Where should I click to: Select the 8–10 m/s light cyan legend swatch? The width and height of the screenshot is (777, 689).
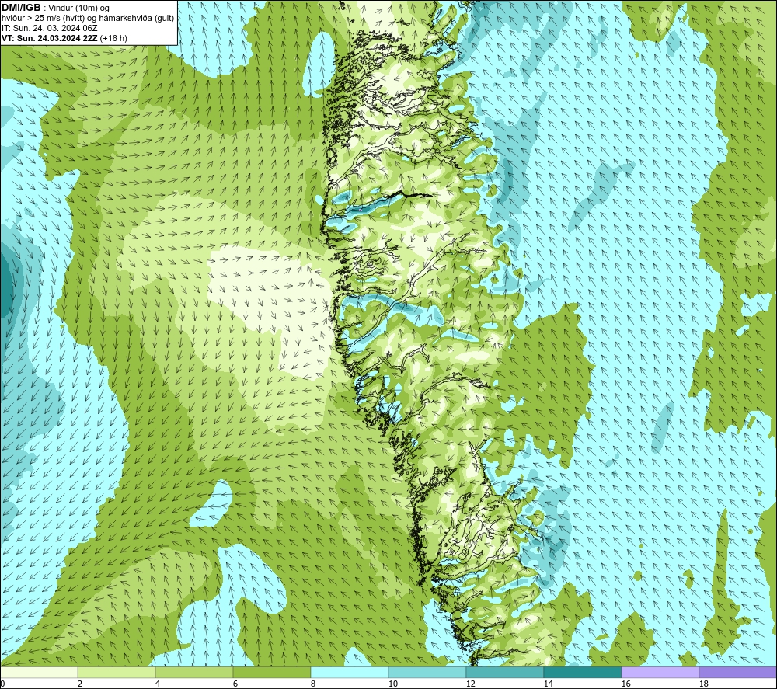[x=350, y=672]
